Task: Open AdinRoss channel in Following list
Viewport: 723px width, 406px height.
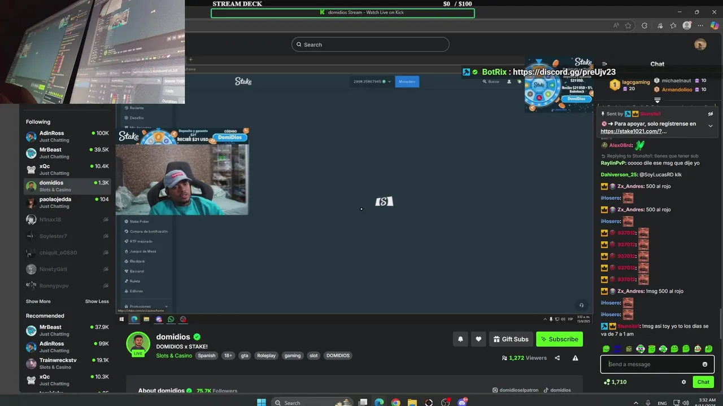Action: tap(67, 136)
